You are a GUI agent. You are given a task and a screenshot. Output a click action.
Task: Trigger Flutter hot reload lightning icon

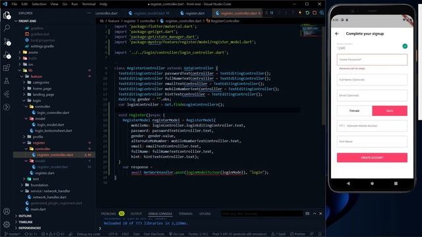tap(300, 13)
